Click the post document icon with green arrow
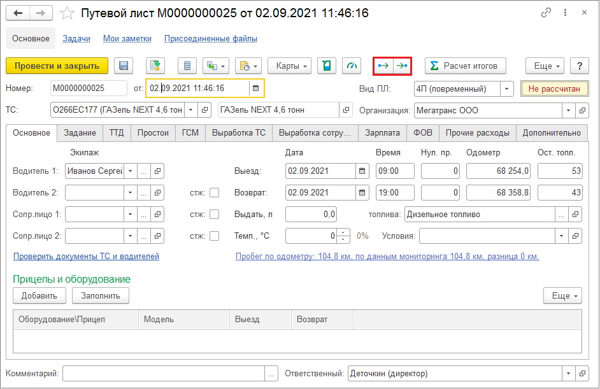Viewport: 600px width, 389px height. [155, 66]
